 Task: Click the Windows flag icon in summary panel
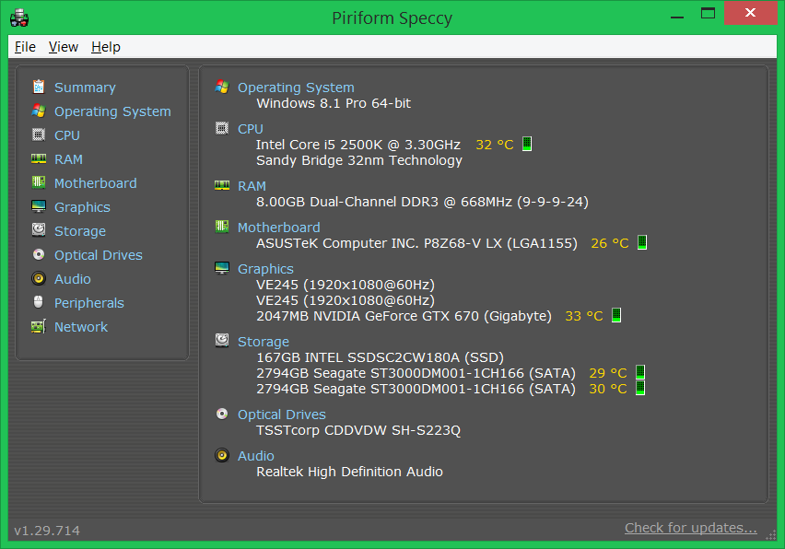[x=222, y=87]
